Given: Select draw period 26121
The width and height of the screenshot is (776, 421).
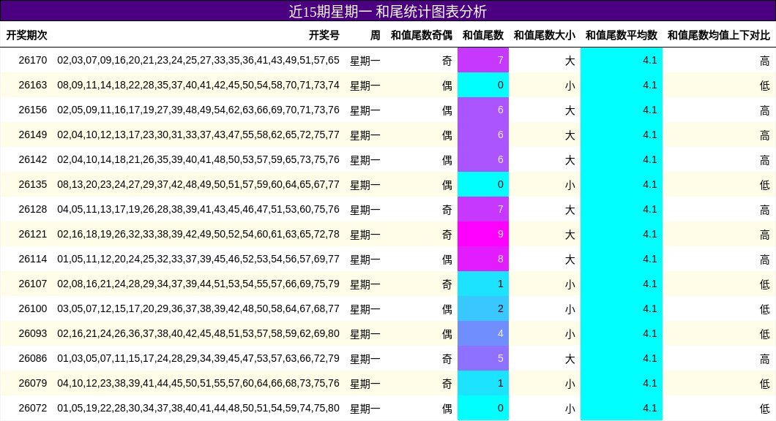Looking at the screenshot, I should click(x=33, y=234).
